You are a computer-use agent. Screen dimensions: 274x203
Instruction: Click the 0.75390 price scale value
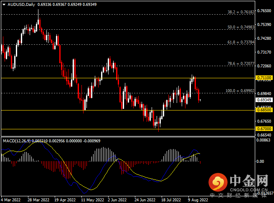[x=264, y=25]
